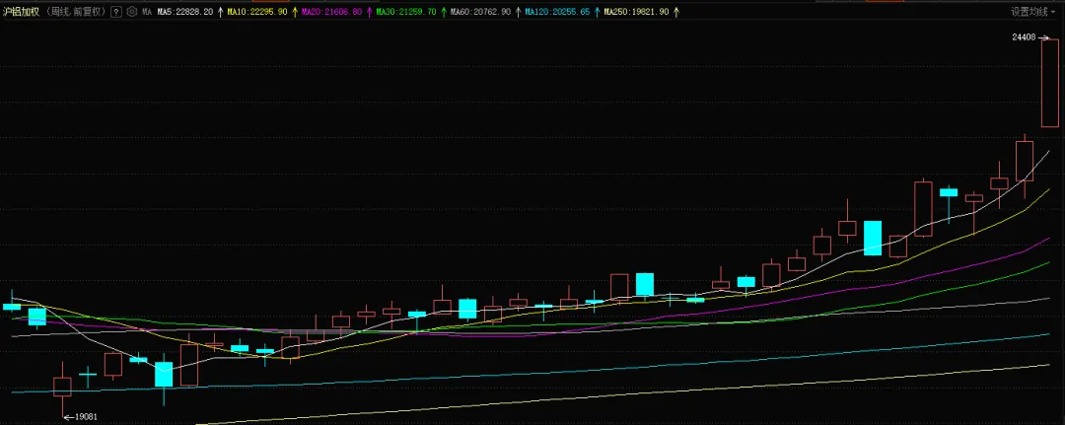Screen dimensions: 1065x425
Task: Select the MA60:20762.90 value
Action: 481,12
